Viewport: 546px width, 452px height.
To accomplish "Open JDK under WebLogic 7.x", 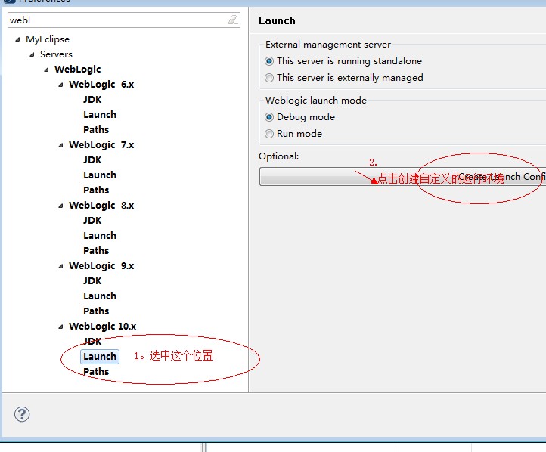I will [x=92, y=160].
